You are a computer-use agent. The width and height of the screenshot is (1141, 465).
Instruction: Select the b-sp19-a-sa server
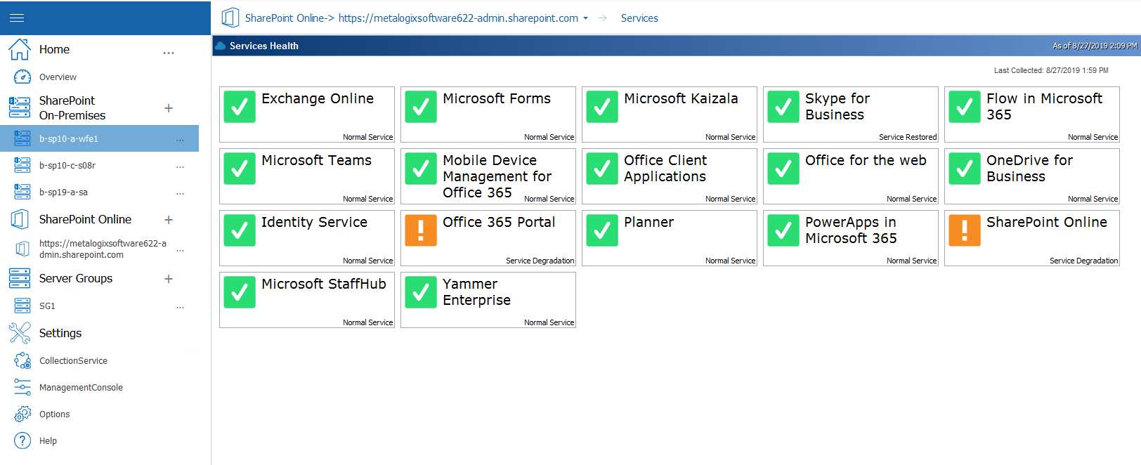63,192
